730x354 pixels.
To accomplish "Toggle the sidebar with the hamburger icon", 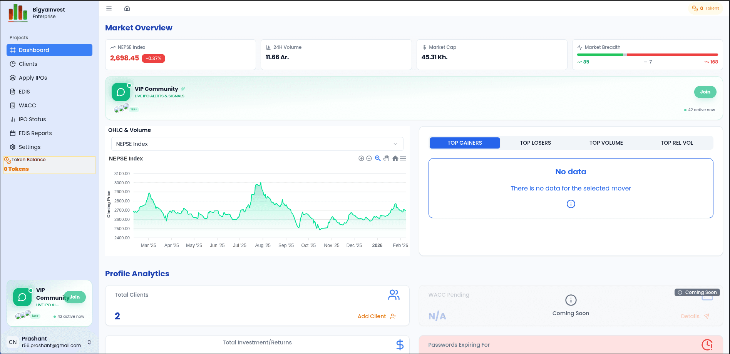I will 109,8.
